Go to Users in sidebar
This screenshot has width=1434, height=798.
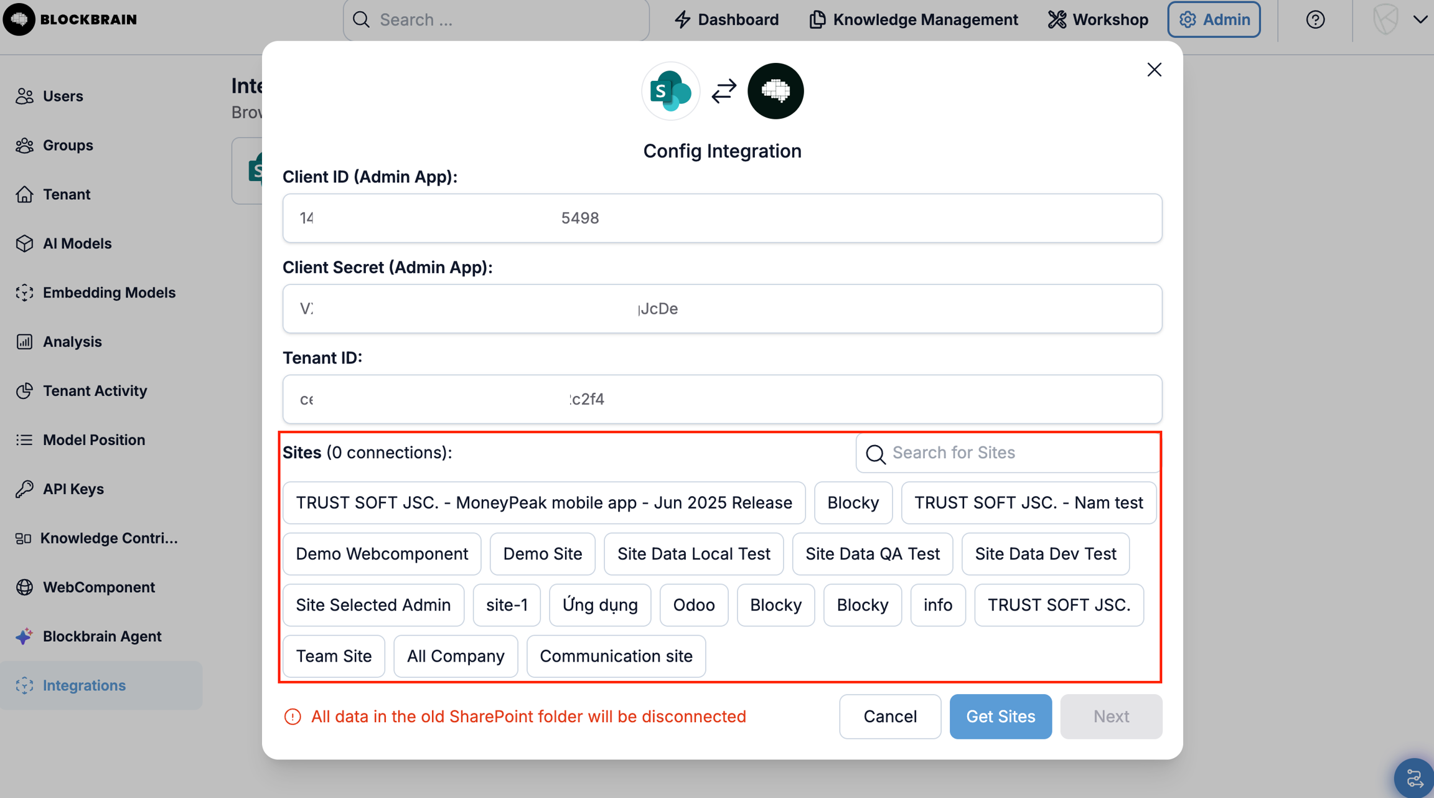pyautogui.click(x=63, y=96)
